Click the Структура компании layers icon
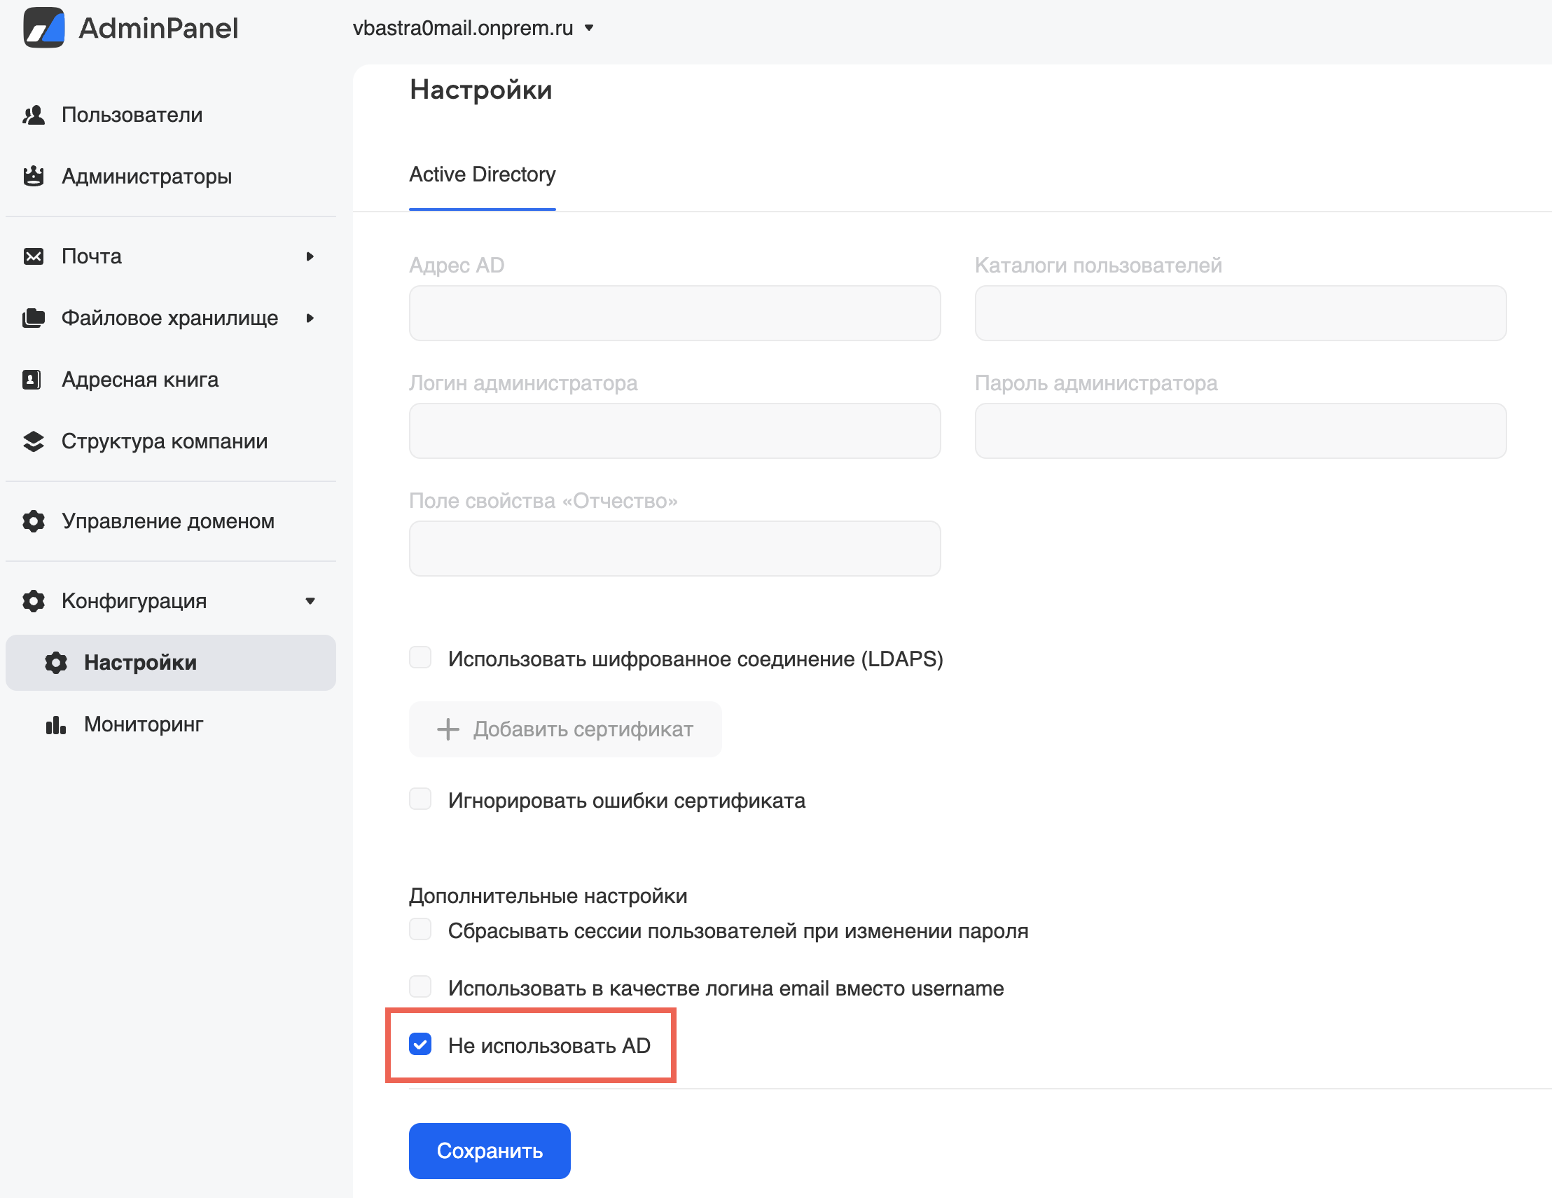The height and width of the screenshot is (1198, 1552). (34, 441)
